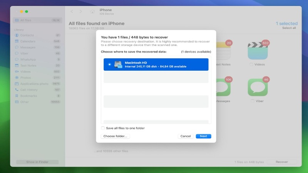The image size is (308, 173).
Task: Click the Calendars icon in sidebar
Action: pyautogui.click(x=17, y=41)
